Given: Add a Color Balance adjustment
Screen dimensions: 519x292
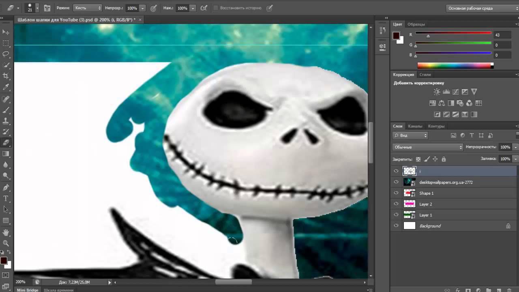Looking at the screenshot, I should coord(442,103).
